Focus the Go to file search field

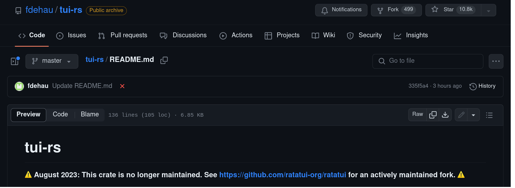pyautogui.click(x=428, y=61)
